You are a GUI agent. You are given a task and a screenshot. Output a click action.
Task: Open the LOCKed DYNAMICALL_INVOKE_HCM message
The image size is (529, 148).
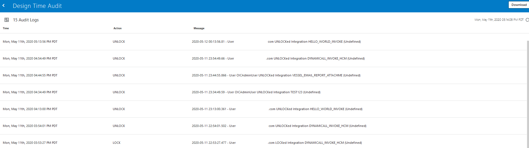click(x=277, y=143)
